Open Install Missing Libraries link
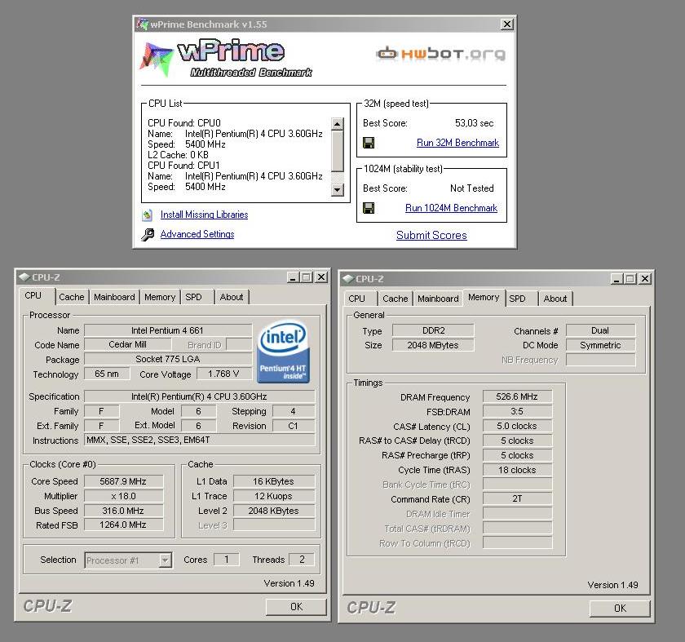The height and width of the screenshot is (642, 685). [x=204, y=215]
